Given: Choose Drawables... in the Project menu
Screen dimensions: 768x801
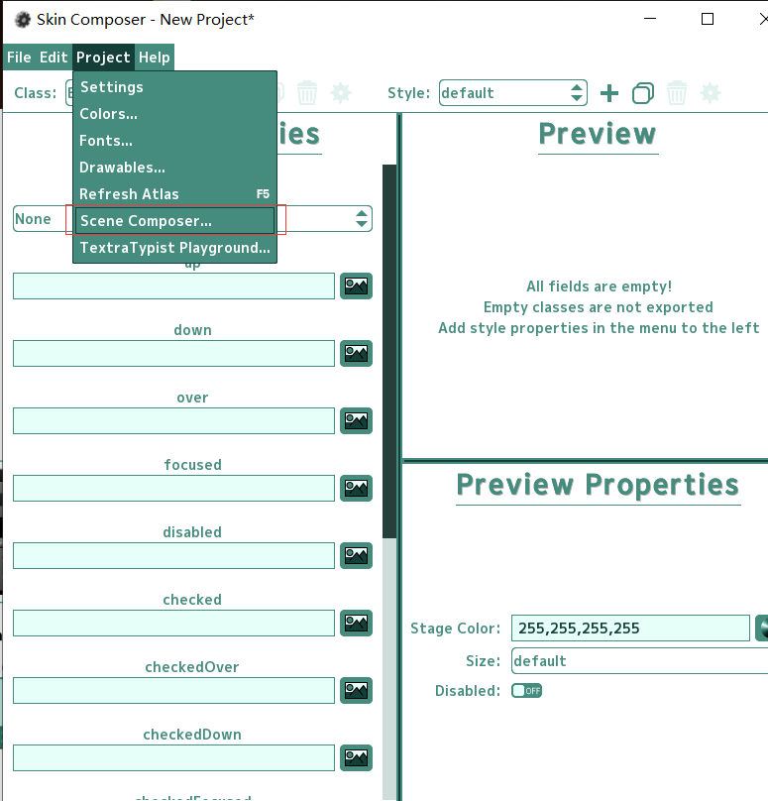Looking at the screenshot, I should coord(122,168).
